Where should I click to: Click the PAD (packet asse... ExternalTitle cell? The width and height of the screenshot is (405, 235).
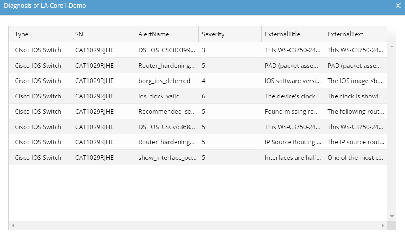coord(292,66)
